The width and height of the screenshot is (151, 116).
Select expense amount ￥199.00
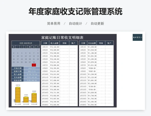coord(92,86)
